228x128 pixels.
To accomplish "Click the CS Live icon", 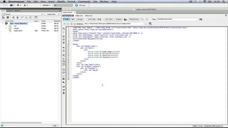I will [x=77, y=5].
